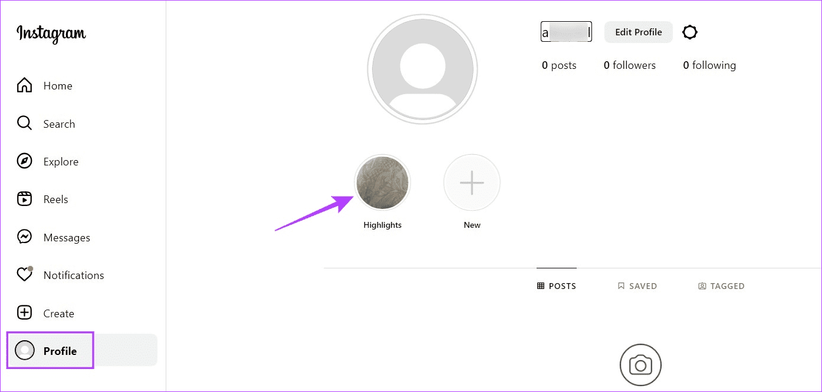Open the settings gear icon
The image size is (822, 392).
click(x=690, y=32)
